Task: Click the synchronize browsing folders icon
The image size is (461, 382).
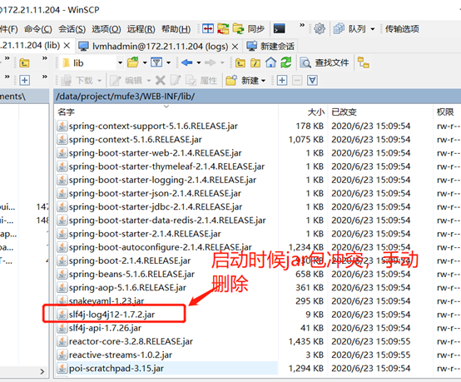Action: click(223, 28)
